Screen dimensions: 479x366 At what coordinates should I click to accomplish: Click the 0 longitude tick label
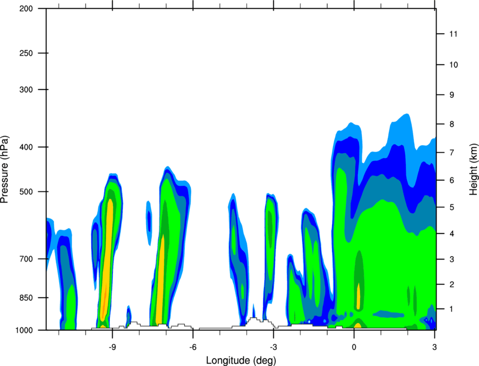pos(354,347)
